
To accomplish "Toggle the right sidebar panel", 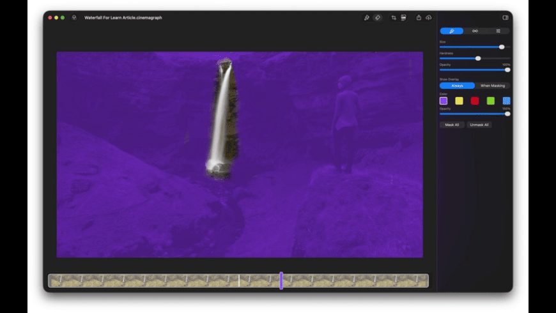I will 506,18.
